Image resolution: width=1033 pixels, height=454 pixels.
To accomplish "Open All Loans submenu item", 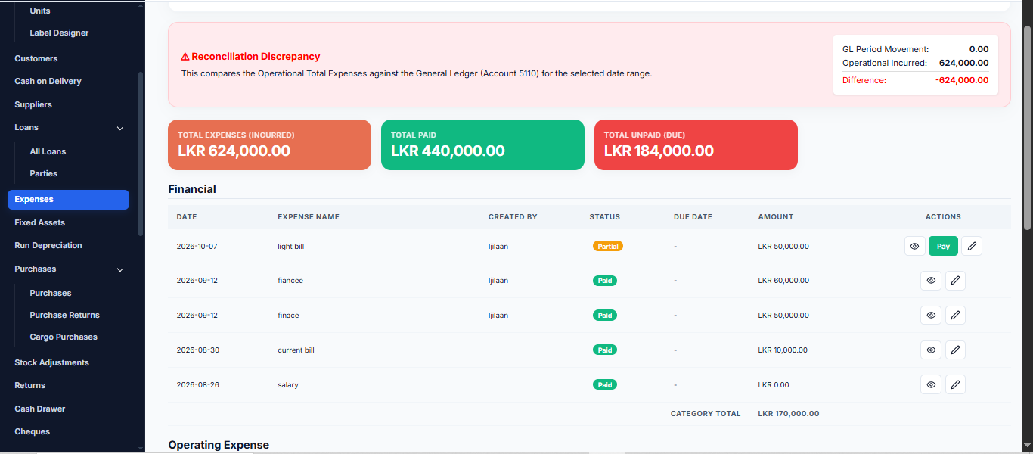I will 48,151.
